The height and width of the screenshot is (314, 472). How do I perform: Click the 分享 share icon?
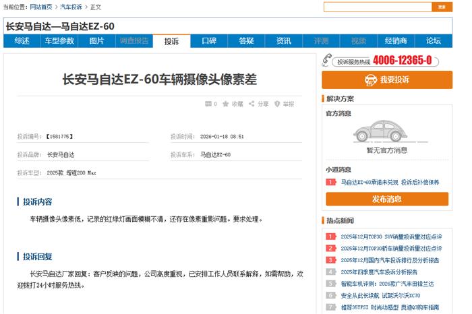tap(252, 104)
